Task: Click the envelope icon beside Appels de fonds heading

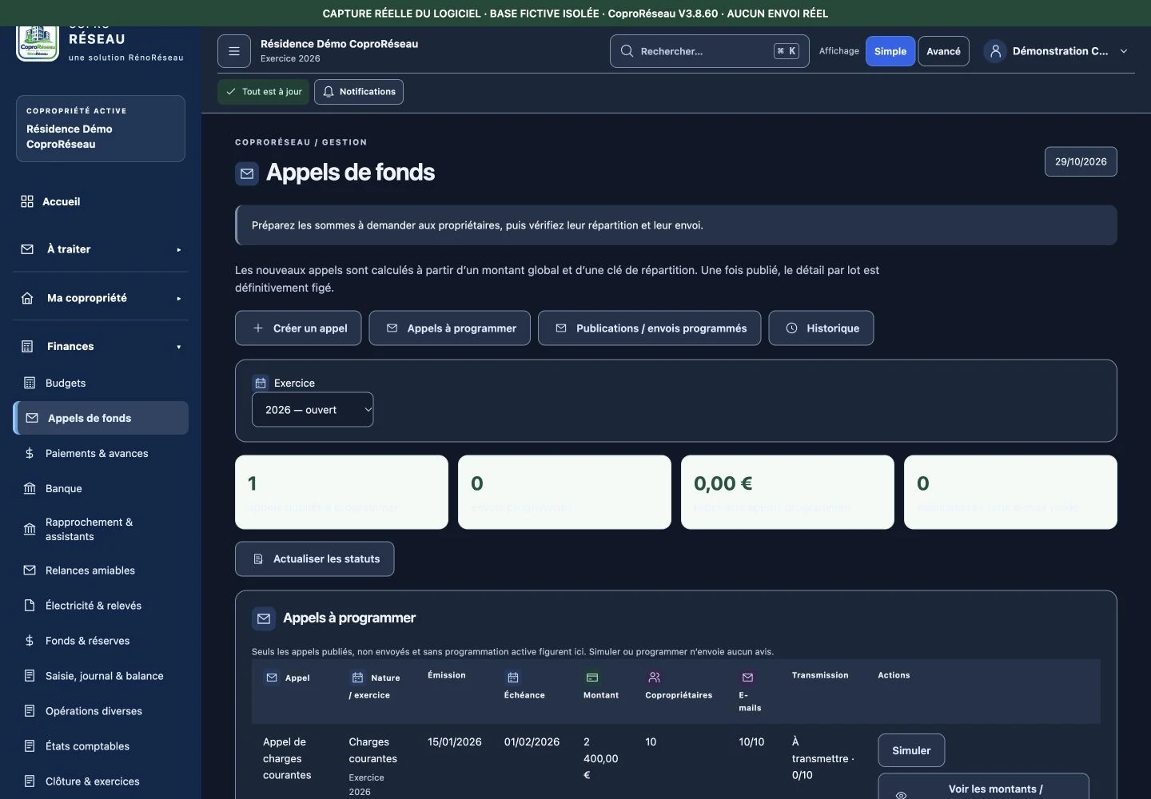Action: tap(247, 173)
